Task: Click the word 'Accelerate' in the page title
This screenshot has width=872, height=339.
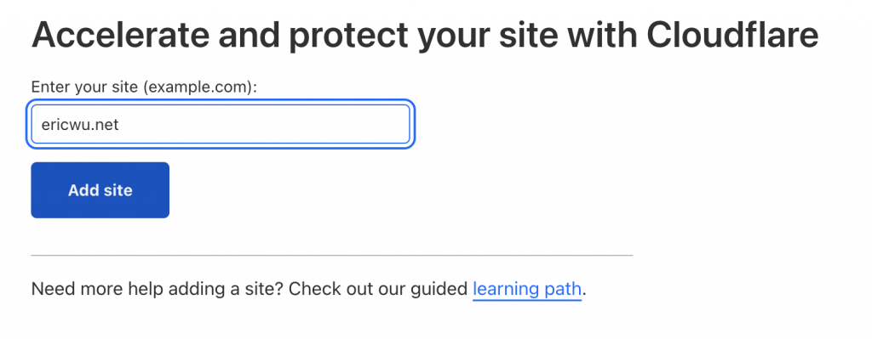Action: click(x=121, y=35)
